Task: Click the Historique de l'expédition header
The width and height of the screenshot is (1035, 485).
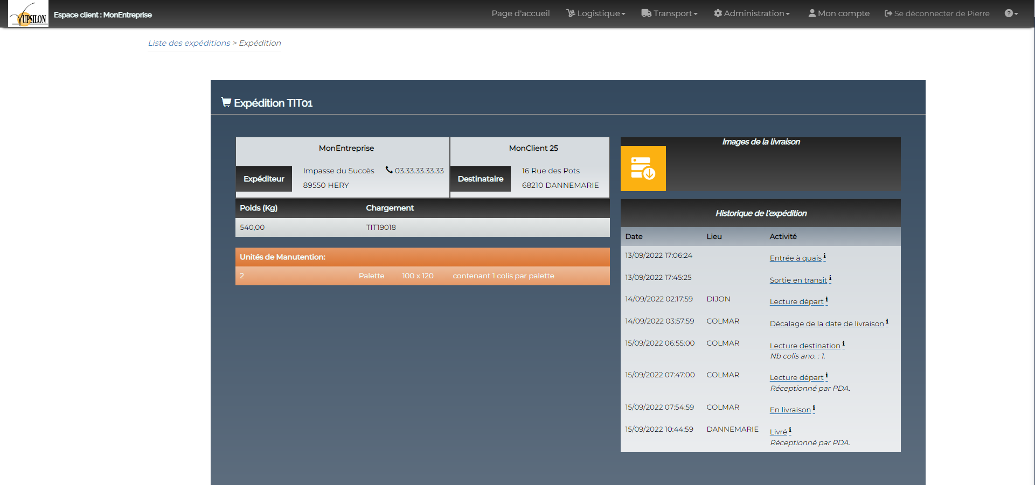Action: point(761,213)
